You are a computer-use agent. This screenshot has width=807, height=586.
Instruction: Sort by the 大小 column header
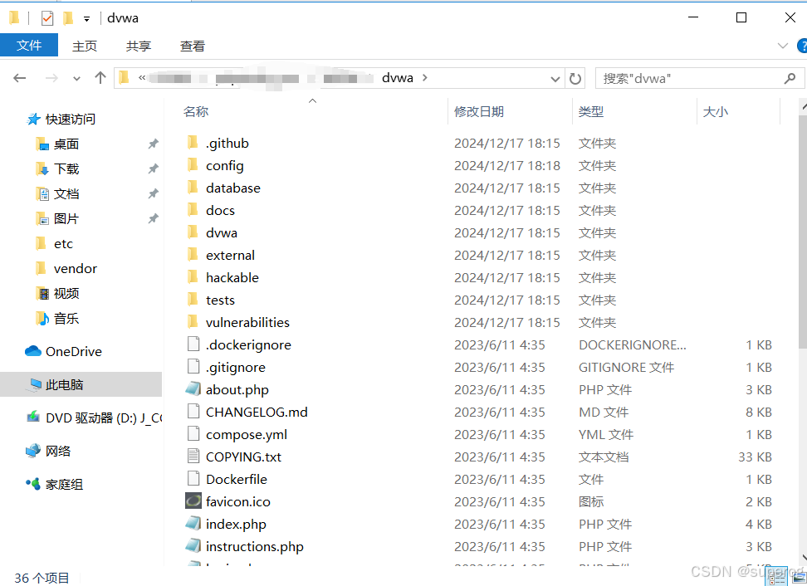tap(716, 112)
